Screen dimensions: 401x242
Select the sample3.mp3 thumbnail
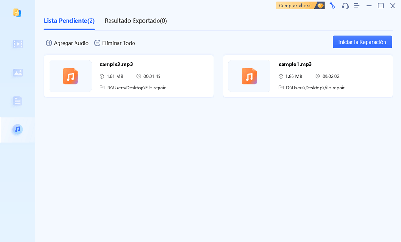(x=70, y=76)
